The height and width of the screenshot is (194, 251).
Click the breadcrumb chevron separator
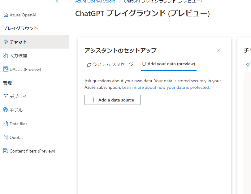point(119,2)
